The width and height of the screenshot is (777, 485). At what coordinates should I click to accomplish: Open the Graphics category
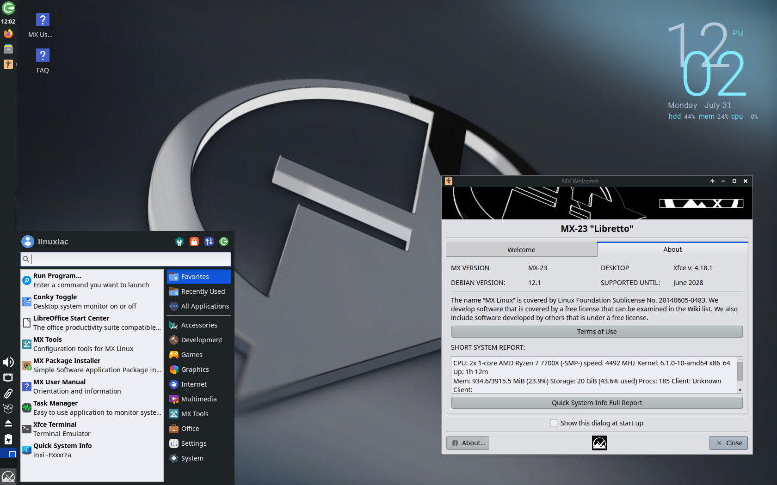click(199, 370)
